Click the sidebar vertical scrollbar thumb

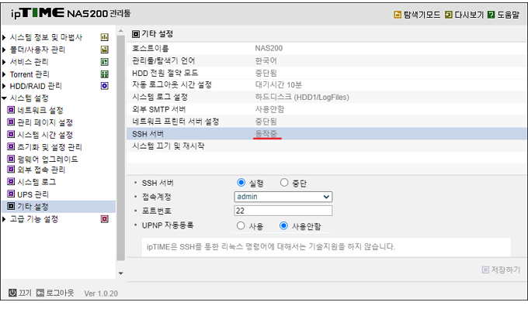[x=120, y=148]
